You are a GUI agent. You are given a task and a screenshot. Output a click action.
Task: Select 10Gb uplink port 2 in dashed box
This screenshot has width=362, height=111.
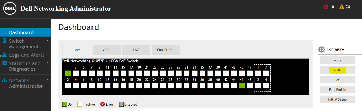pos(258,86)
